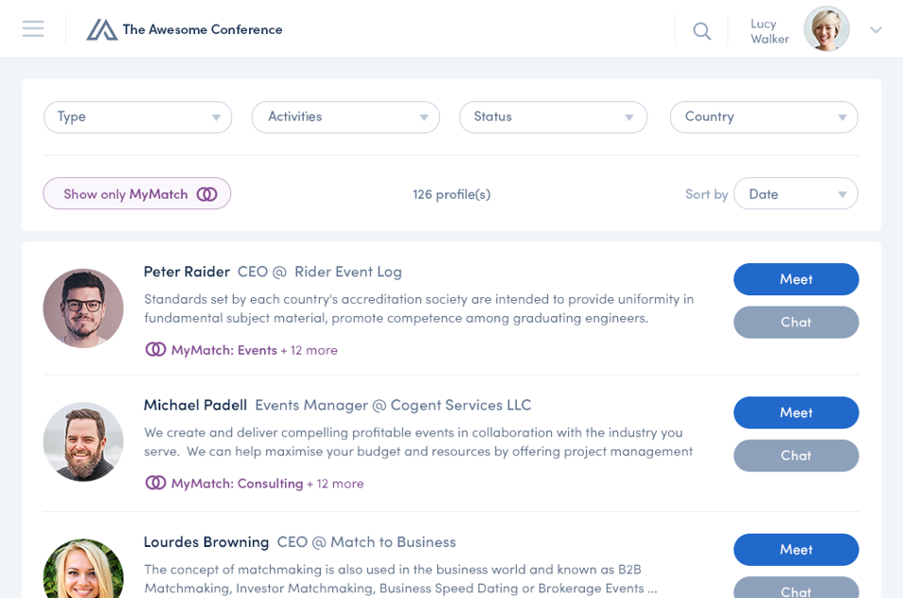The width and height of the screenshot is (903, 598).
Task: Open the Type filter dropdown
Action: pyautogui.click(x=138, y=117)
